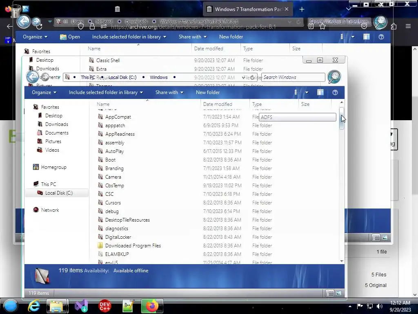Open Action Center flag tray icon

pos(360,306)
